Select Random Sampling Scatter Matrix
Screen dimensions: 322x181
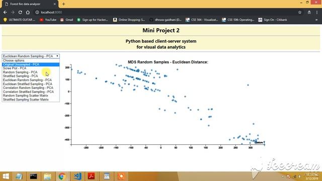tap(31, 96)
